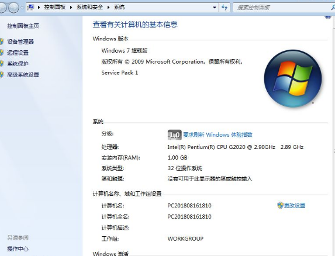
Task: Expand the arrow after 控制面板 breadcrumb
Action: pyautogui.click(x=71, y=8)
